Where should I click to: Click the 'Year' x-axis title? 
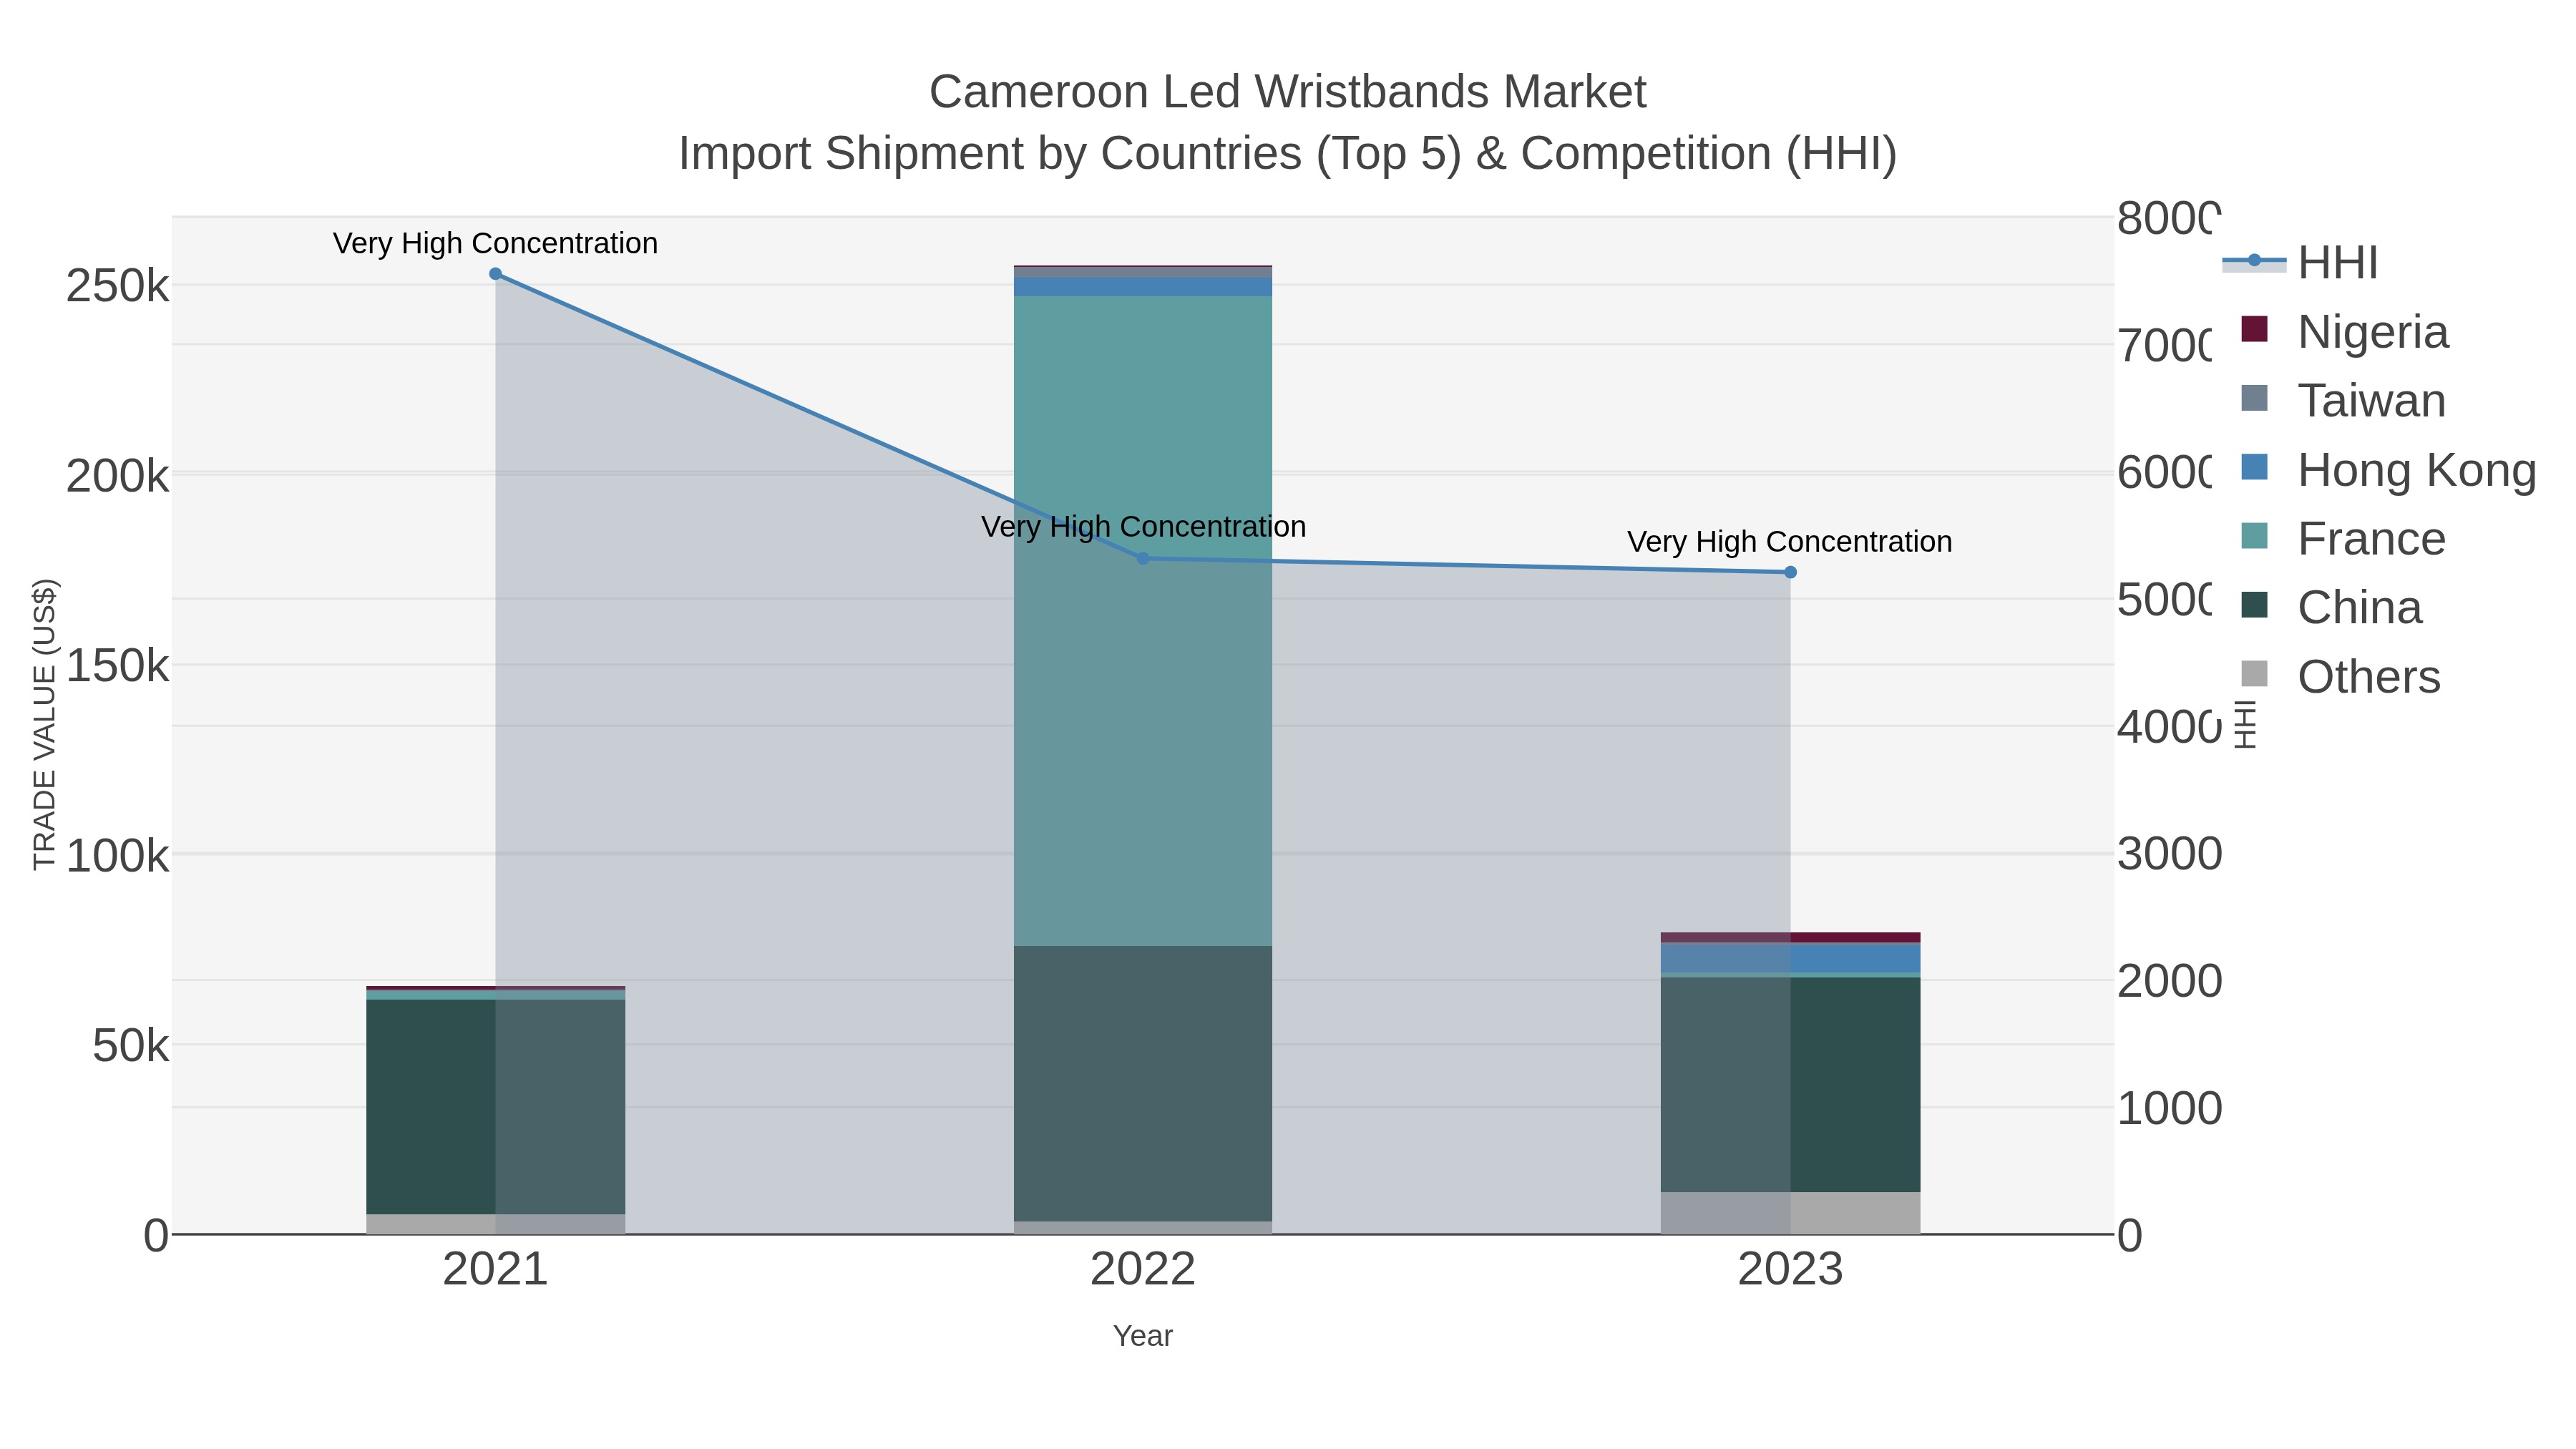(x=1143, y=1336)
